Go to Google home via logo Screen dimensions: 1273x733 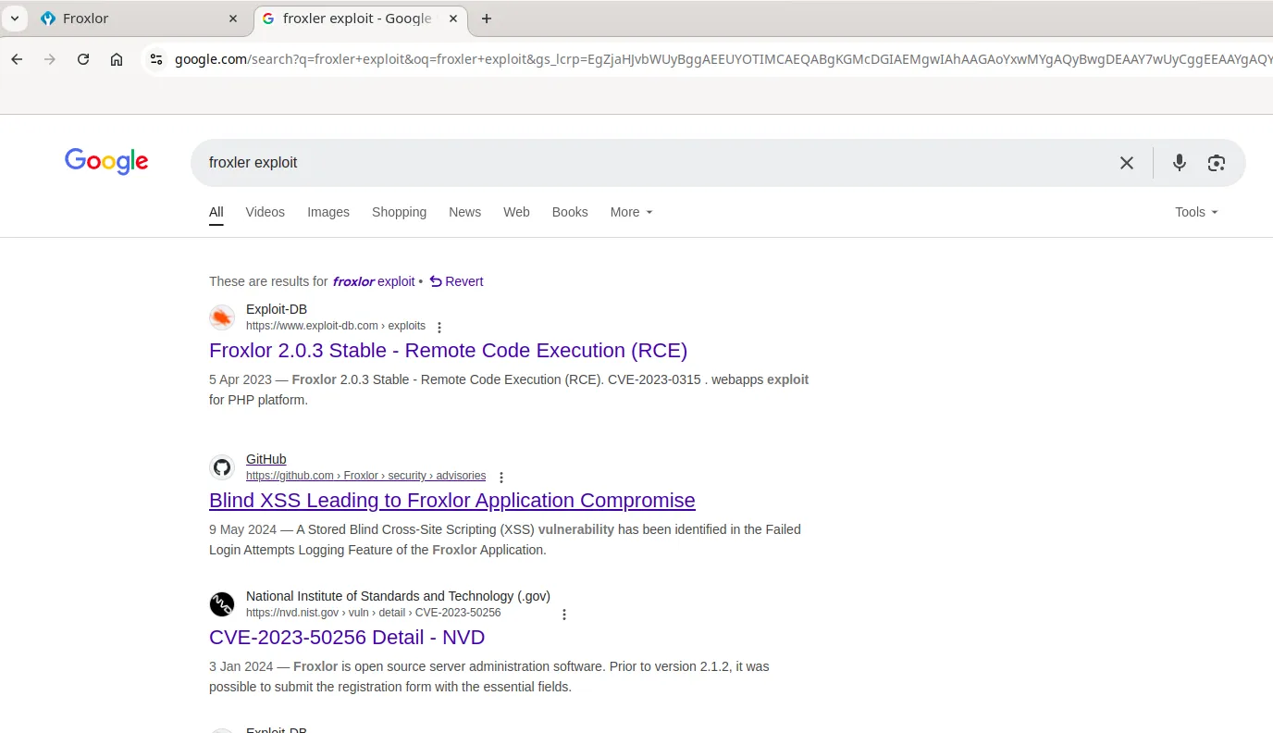(106, 162)
